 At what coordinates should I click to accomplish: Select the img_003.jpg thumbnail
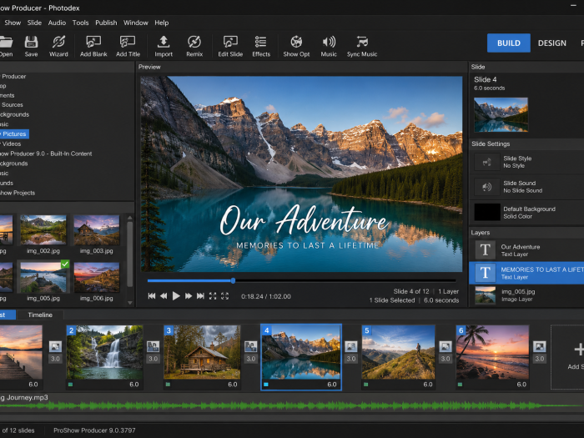tap(97, 229)
